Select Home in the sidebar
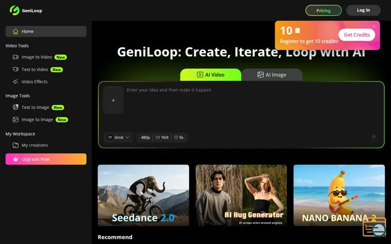Screen dimensions: 391x244 (46, 31)
